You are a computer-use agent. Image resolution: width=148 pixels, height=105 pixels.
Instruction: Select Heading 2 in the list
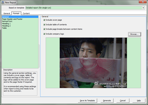coord(20,26)
